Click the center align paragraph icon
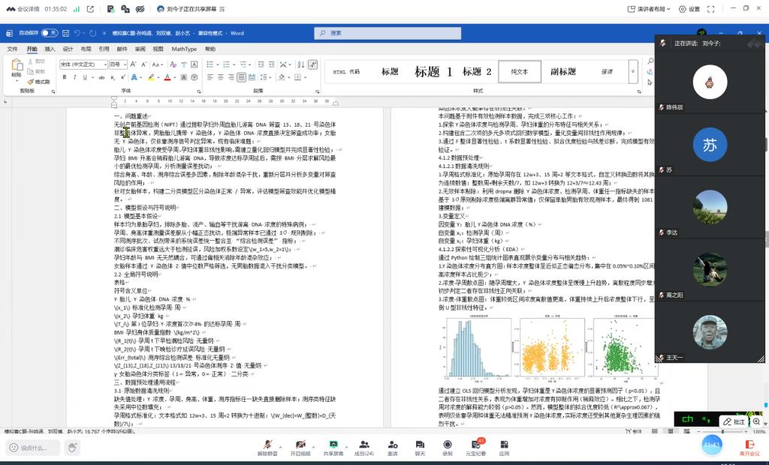The height and width of the screenshot is (465, 769). coord(220,77)
